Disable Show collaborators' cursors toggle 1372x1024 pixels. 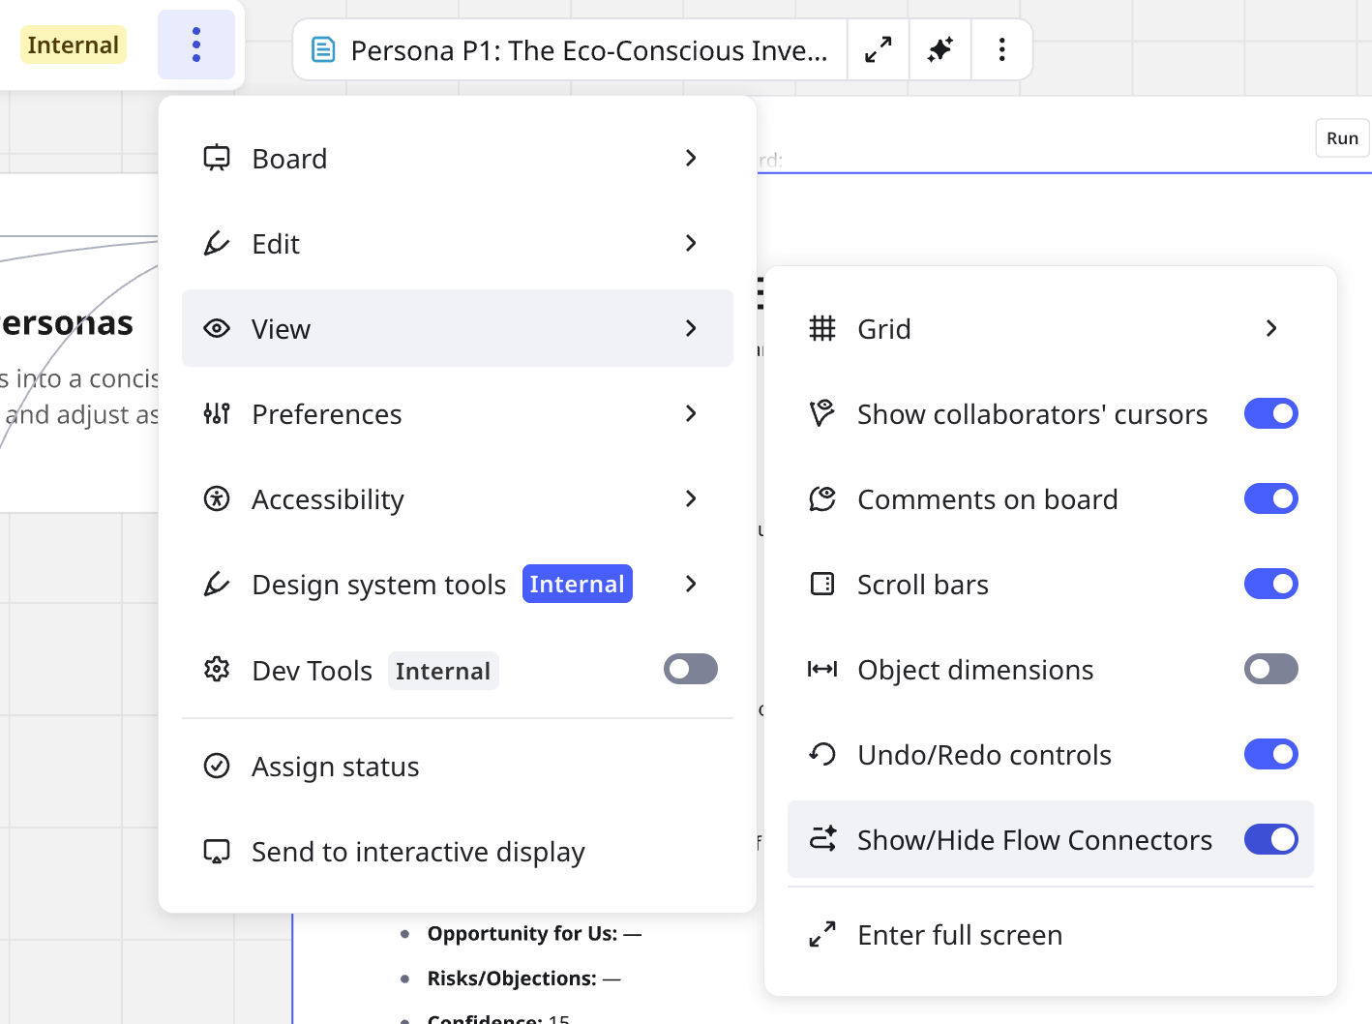coord(1270,414)
